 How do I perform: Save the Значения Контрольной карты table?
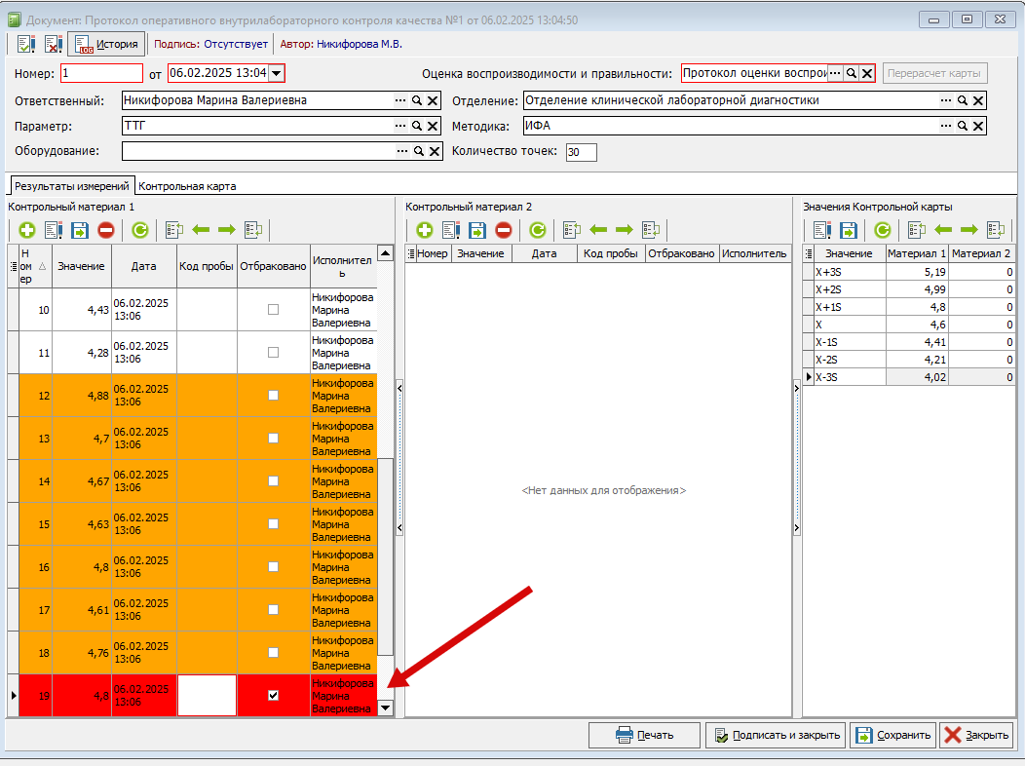tap(849, 230)
